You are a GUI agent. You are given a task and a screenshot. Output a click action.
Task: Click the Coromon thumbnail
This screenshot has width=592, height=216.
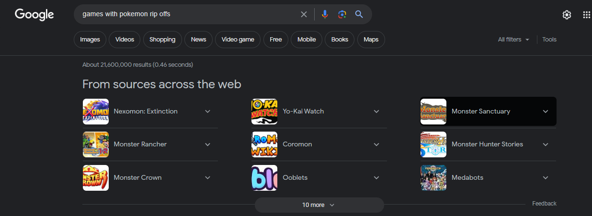pos(264,144)
